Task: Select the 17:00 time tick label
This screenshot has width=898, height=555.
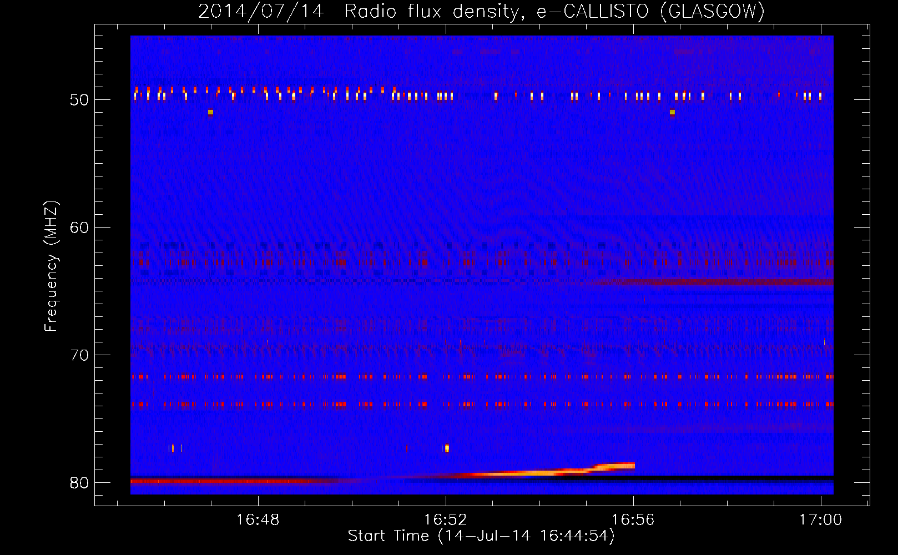Action: [x=821, y=520]
